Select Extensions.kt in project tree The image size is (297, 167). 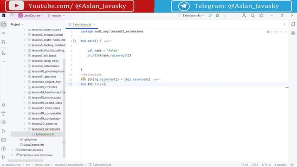[45, 134]
